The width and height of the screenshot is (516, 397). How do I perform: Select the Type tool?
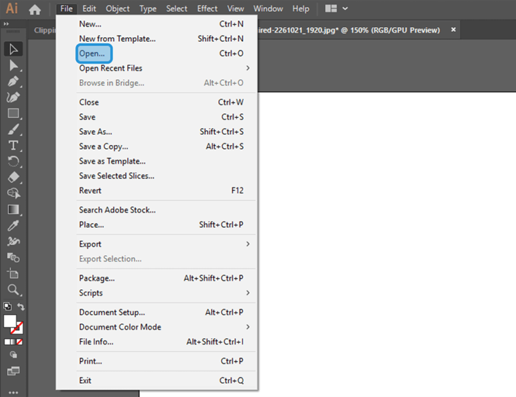[x=13, y=145]
